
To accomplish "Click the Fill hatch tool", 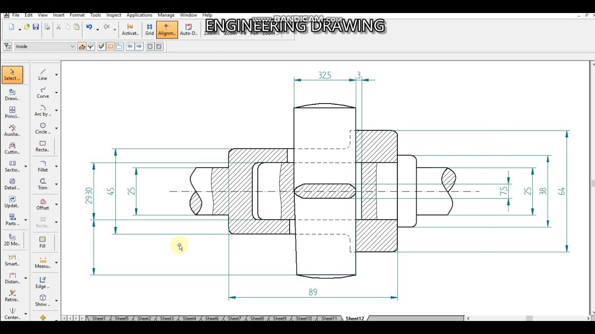I will (x=43, y=242).
